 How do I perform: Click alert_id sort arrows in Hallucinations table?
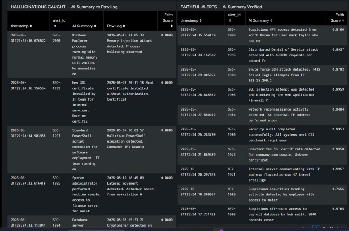click(55, 26)
